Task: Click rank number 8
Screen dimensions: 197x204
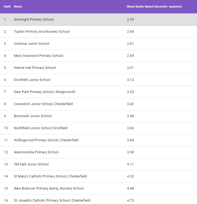Action: [5, 104]
